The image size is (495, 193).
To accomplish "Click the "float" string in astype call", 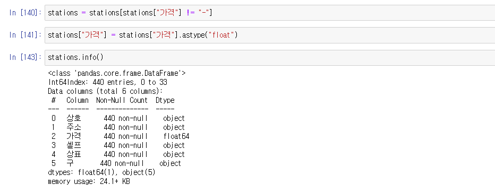I will click(x=220, y=35).
